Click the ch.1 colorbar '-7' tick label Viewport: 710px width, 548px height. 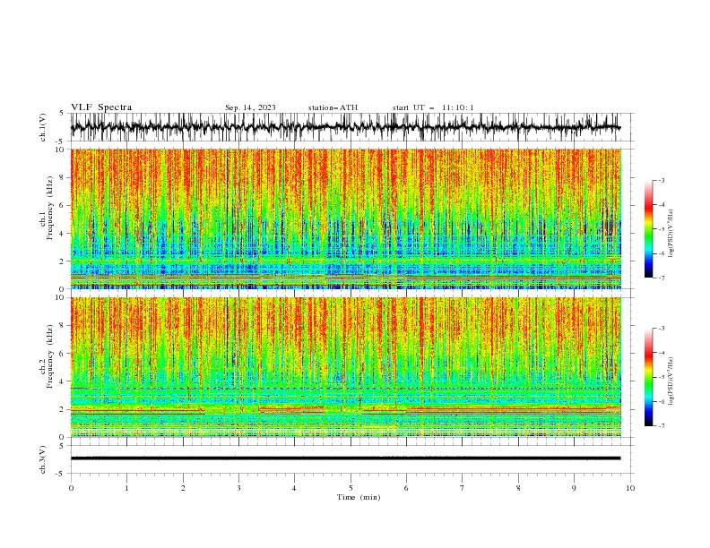click(x=661, y=278)
